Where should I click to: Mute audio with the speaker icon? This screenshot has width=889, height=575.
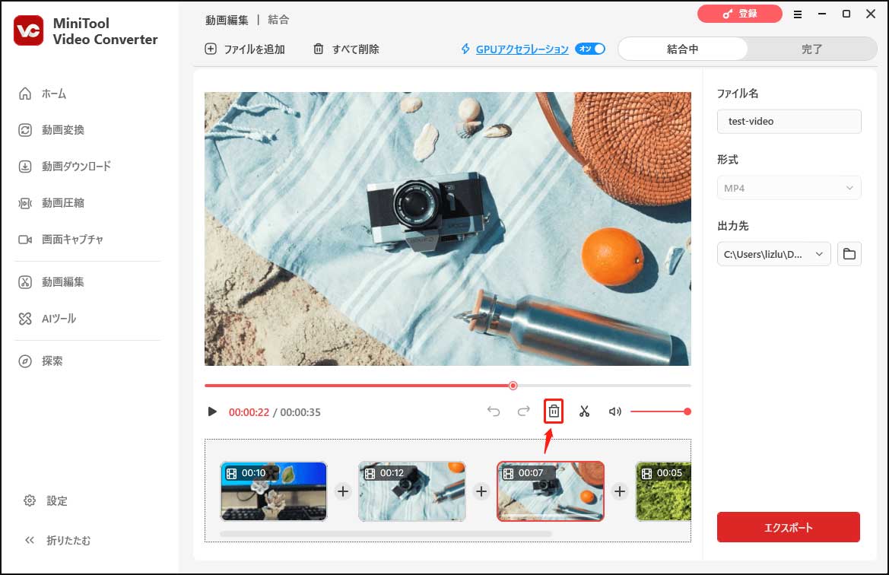coord(614,411)
